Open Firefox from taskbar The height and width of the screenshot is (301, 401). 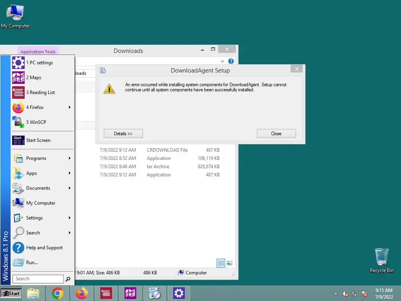(81, 293)
